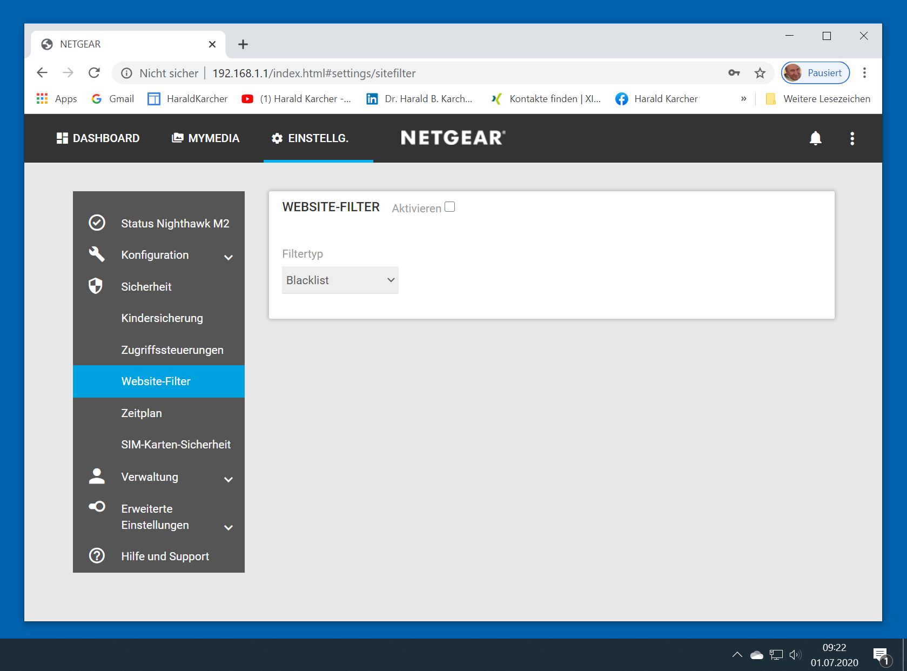The height and width of the screenshot is (671, 907).
Task: Click the notification bell icon
Action: click(x=815, y=138)
